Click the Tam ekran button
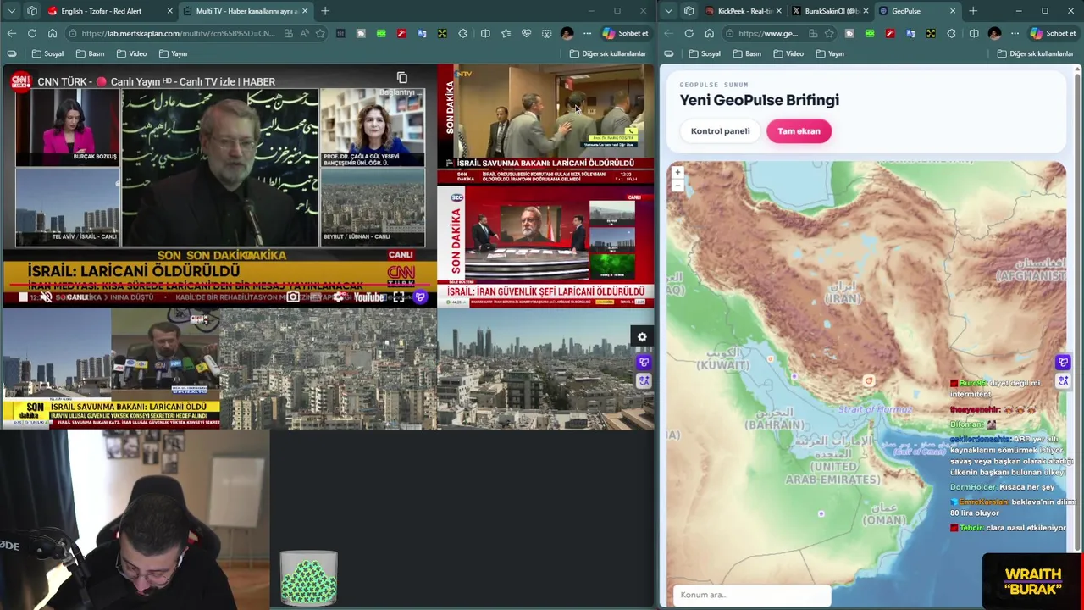The height and width of the screenshot is (610, 1084). [799, 131]
